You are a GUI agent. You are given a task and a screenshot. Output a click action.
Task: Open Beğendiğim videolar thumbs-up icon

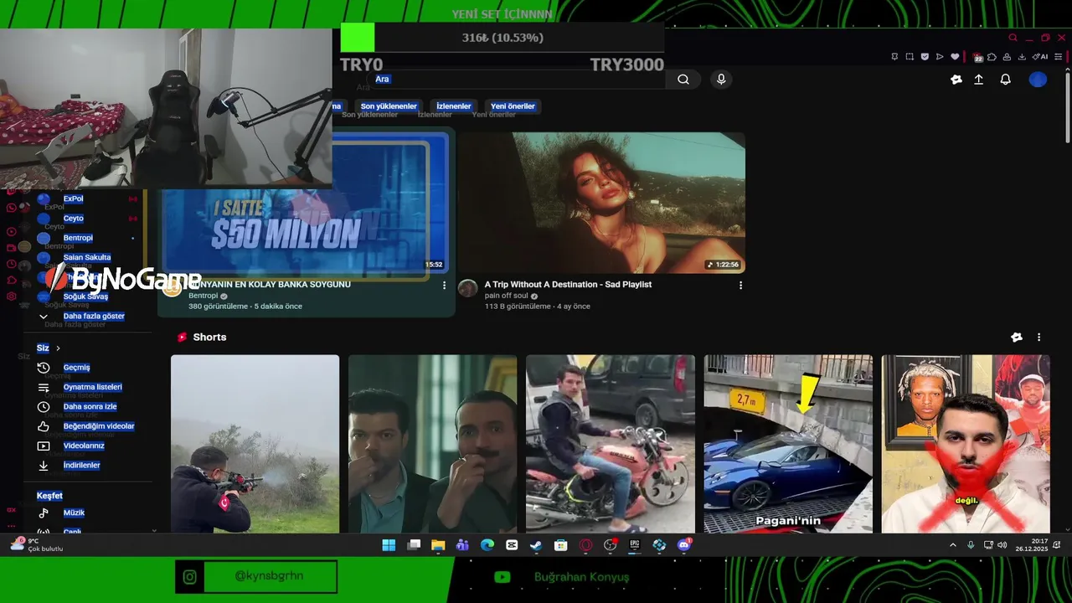click(x=44, y=426)
